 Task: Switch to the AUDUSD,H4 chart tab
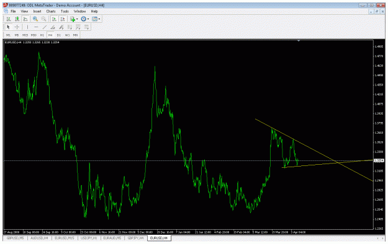39,238
